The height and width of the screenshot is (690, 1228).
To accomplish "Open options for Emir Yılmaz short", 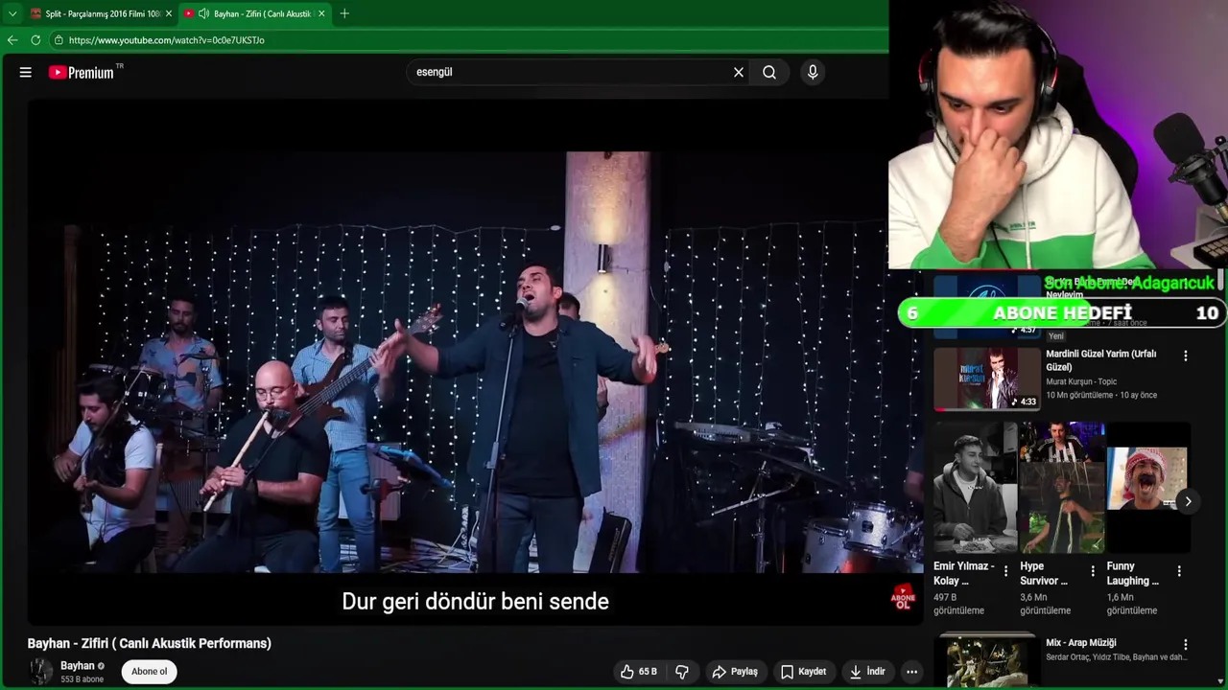I will point(1005,571).
